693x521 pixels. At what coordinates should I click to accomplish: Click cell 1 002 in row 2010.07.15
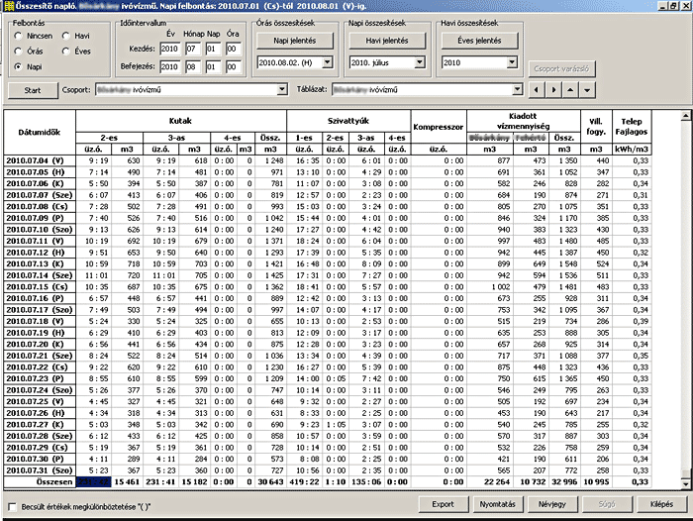tap(490, 287)
